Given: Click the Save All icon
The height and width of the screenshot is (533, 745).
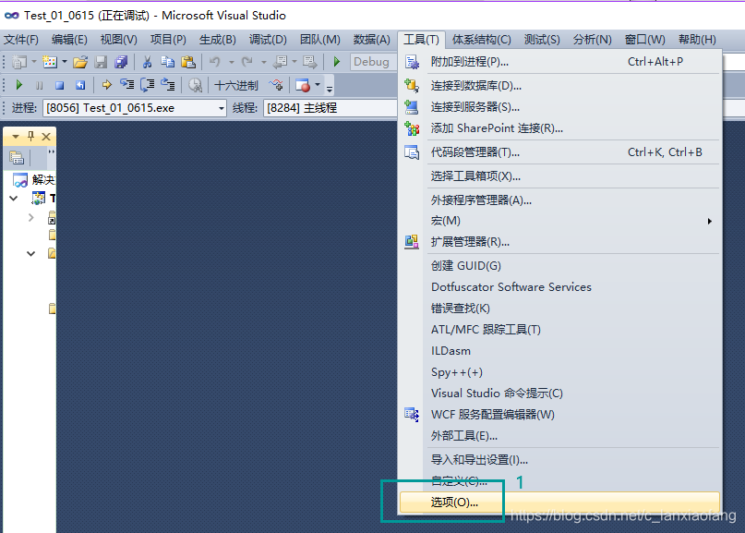Looking at the screenshot, I should pyautogui.click(x=121, y=62).
